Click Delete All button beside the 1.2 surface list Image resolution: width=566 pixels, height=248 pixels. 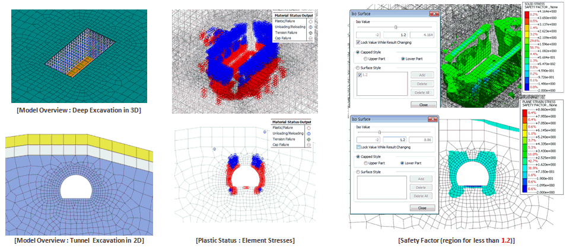point(421,92)
